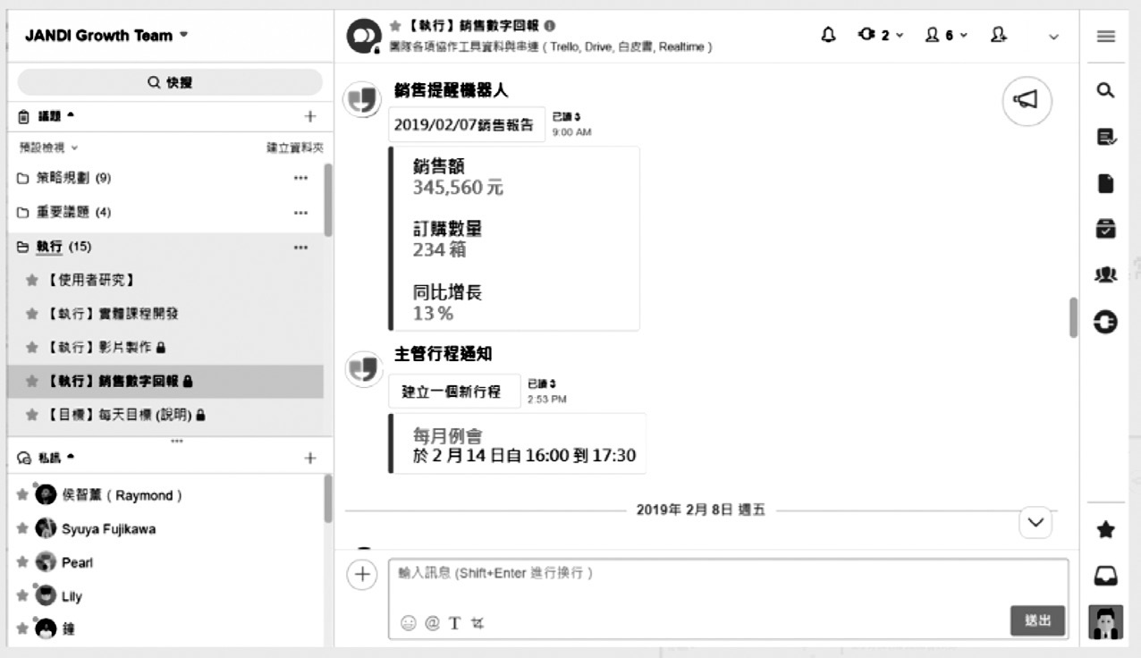Click the text formatting T icon
Image resolution: width=1141 pixels, height=658 pixels.
[x=454, y=623]
